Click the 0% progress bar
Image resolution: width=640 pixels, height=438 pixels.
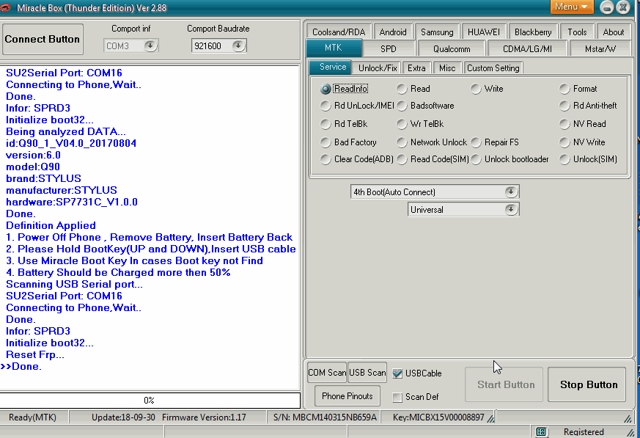pyautogui.click(x=150, y=400)
